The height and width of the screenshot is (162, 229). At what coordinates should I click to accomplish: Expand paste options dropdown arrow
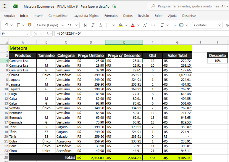(23, 25)
